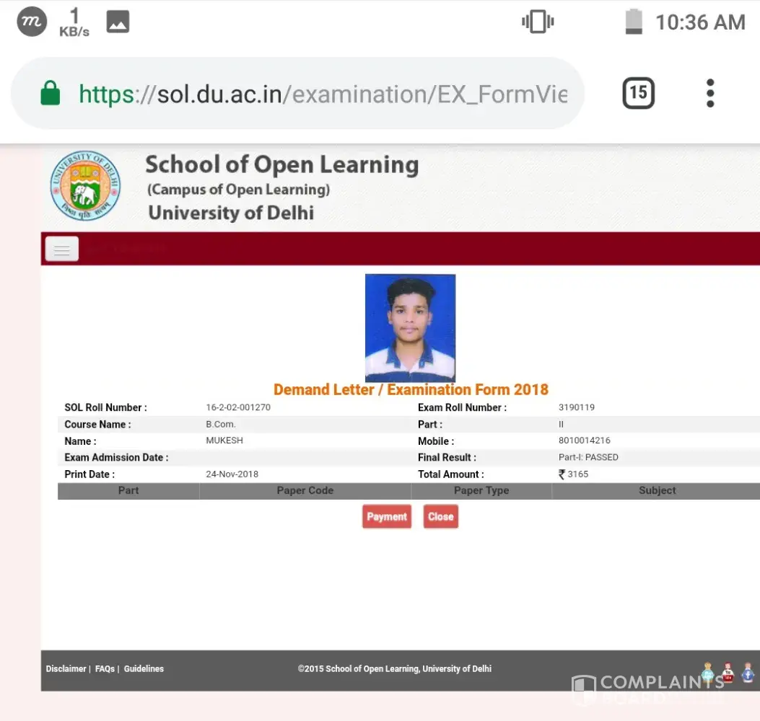Tap the round 'm' app icon in the status bar
This screenshot has height=721, width=760.
32,22
